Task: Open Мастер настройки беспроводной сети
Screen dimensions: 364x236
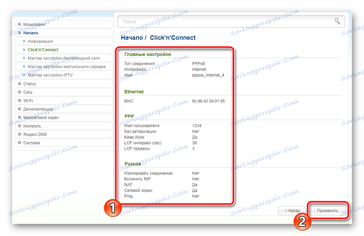Action: click(x=64, y=58)
